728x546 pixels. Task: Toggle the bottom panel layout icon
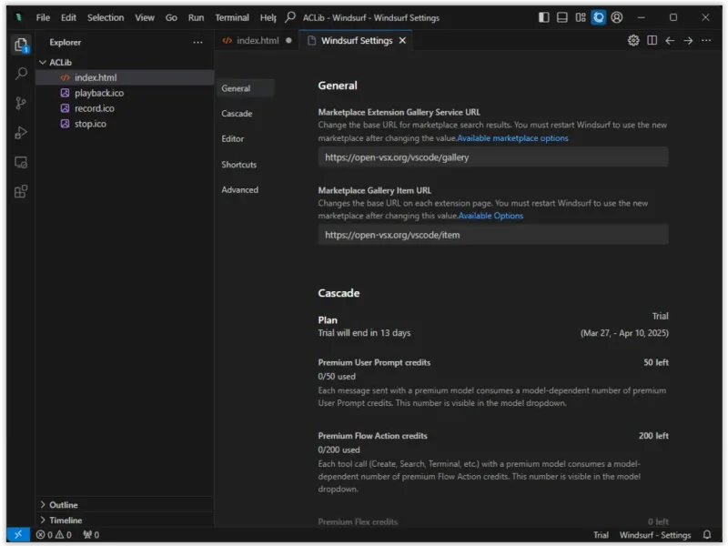pos(561,17)
